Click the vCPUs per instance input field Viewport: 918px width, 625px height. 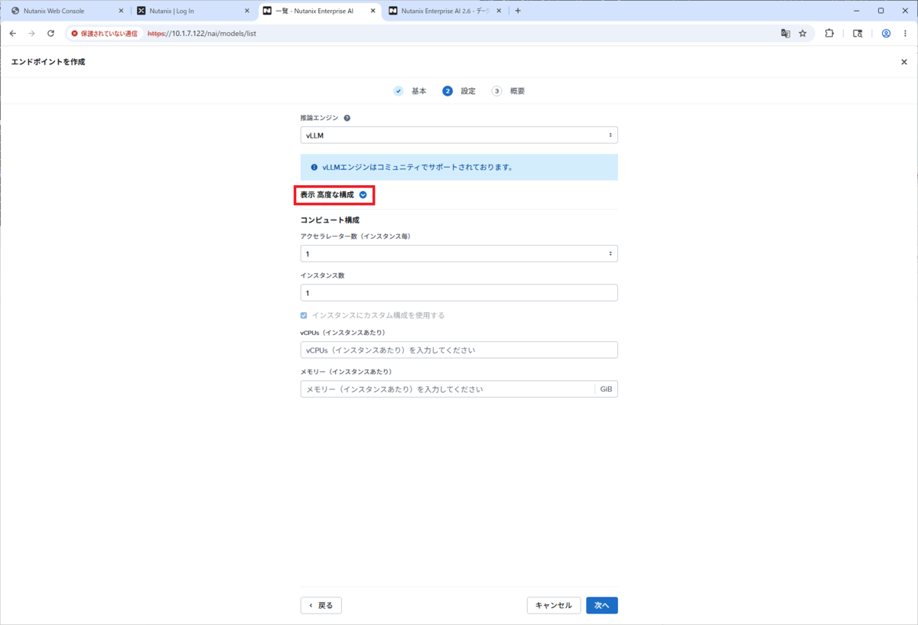point(459,350)
